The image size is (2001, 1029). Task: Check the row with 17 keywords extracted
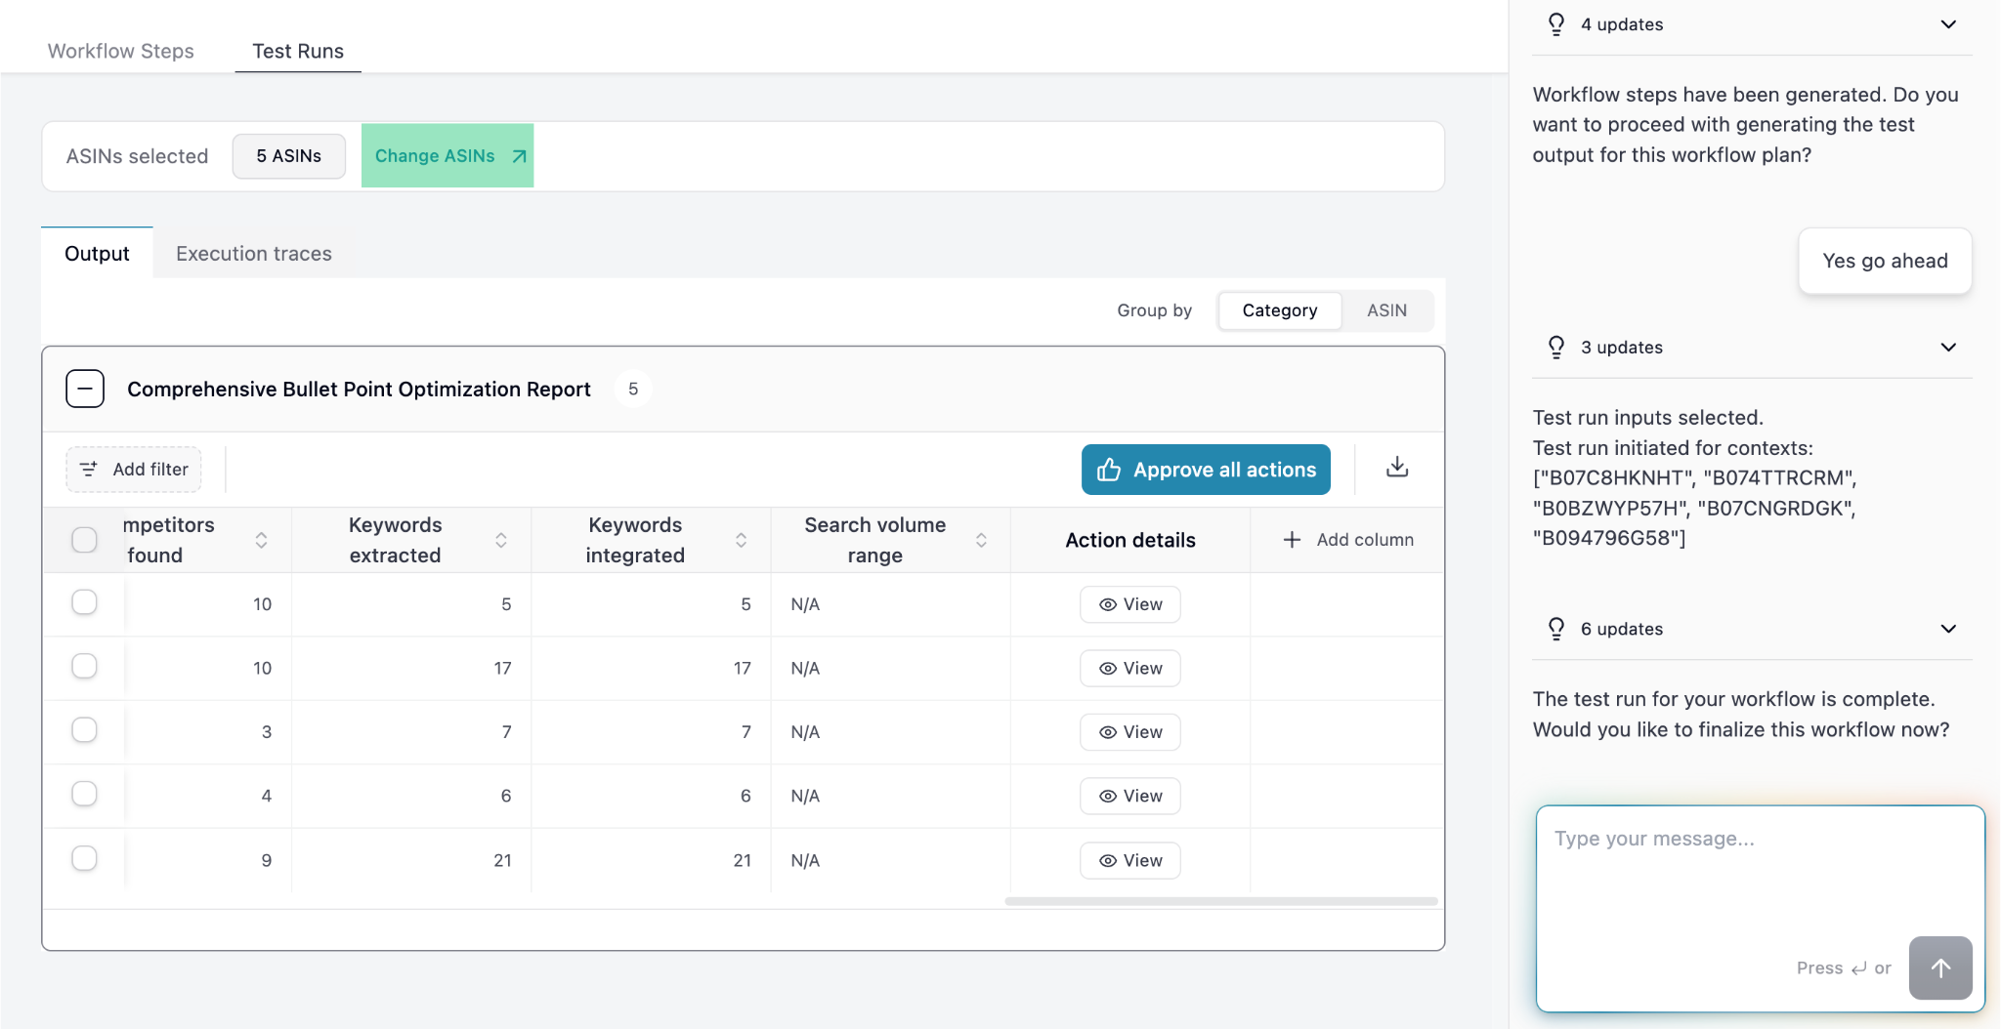(x=85, y=666)
